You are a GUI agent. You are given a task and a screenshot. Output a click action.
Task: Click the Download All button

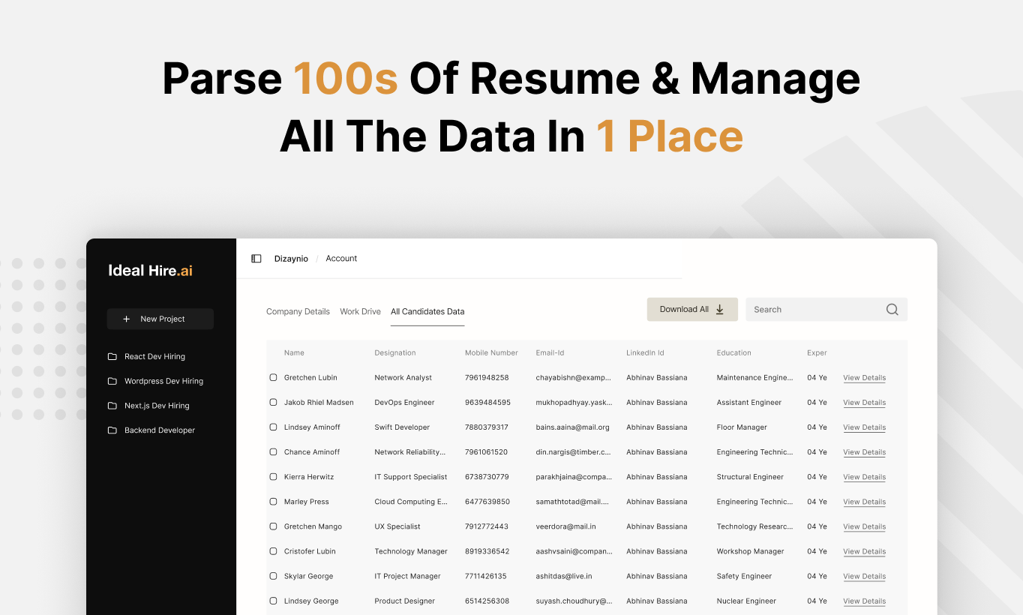tap(692, 310)
